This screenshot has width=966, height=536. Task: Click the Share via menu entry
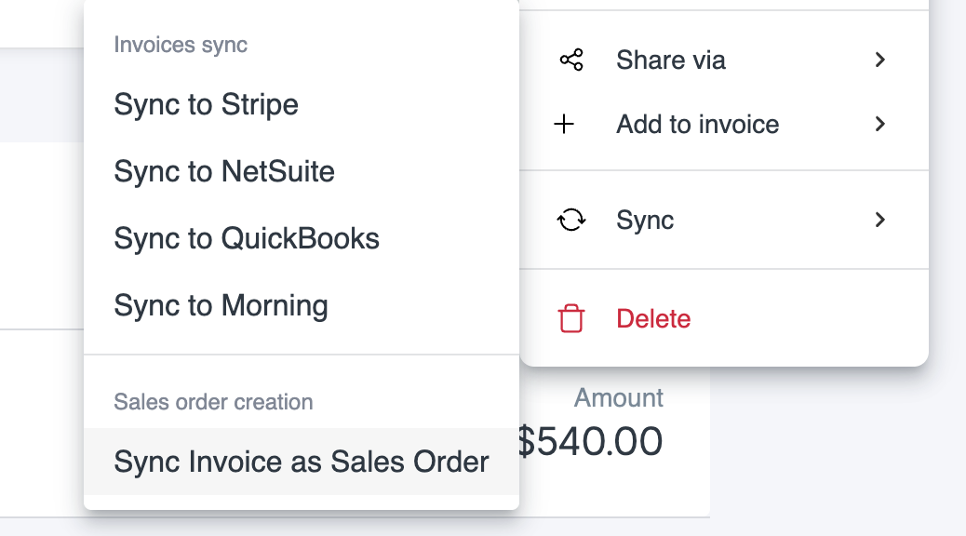(669, 60)
